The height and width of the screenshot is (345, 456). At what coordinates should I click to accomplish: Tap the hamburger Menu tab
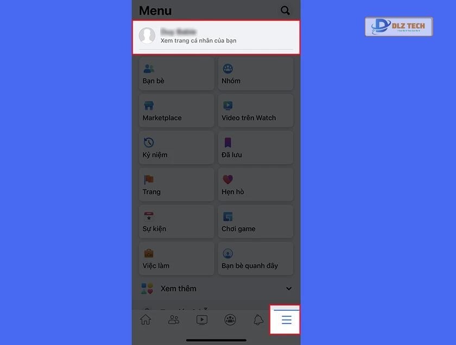(x=286, y=320)
